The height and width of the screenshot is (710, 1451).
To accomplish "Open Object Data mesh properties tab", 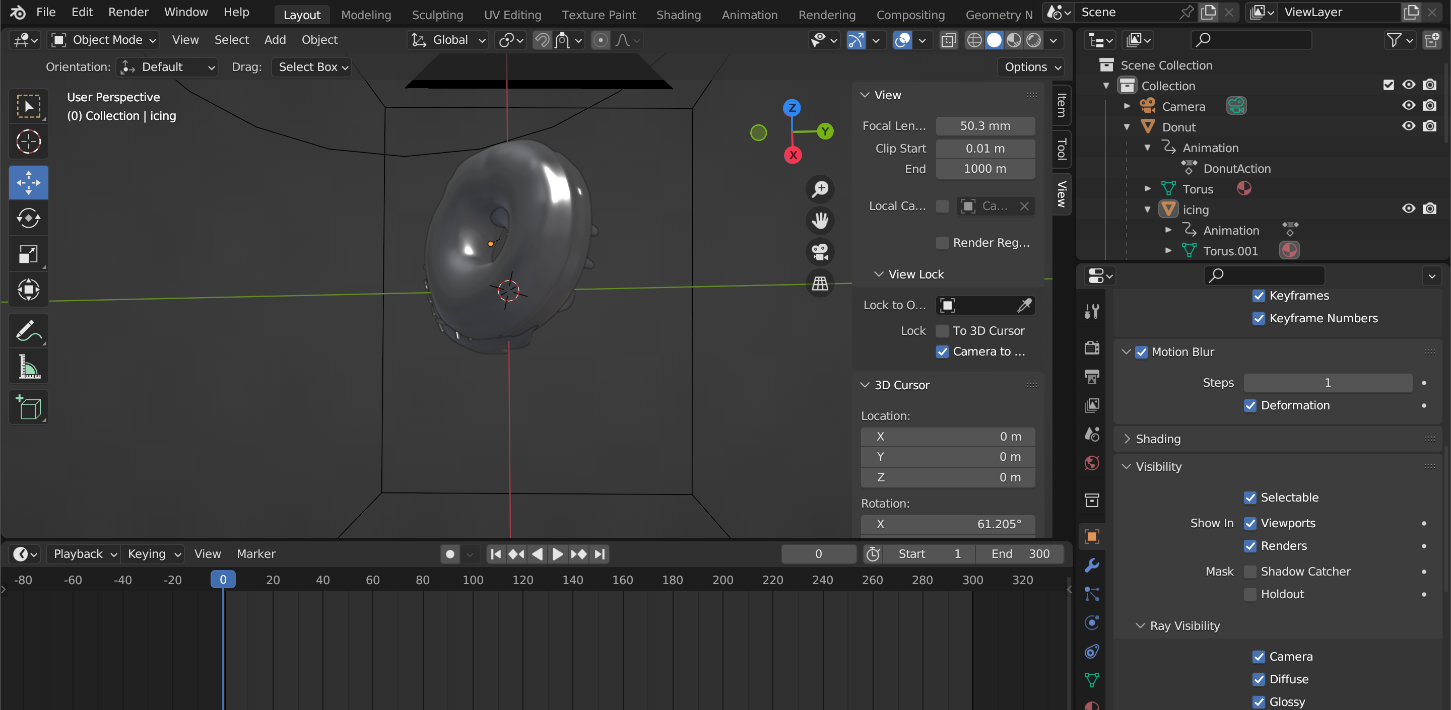I will [x=1092, y=680].
